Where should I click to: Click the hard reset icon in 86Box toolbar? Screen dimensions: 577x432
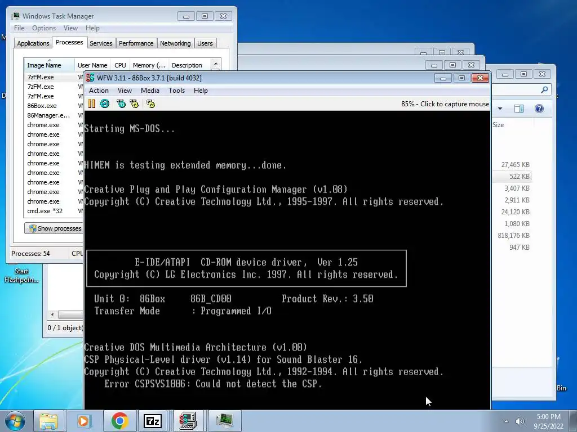click(x=105, y=103)
